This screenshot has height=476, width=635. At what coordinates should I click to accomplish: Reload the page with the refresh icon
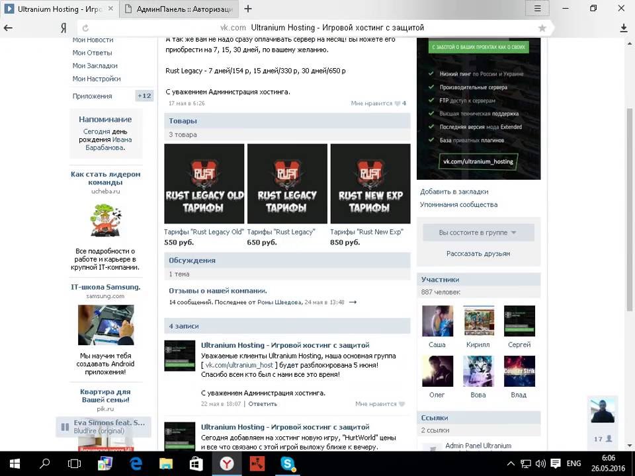[x=85, y=28]
